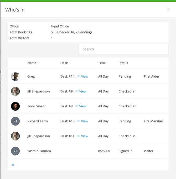Click the eye icon beside Desk #13
The width and height of the screenshot is (176, 179).
tap(79, 121)
